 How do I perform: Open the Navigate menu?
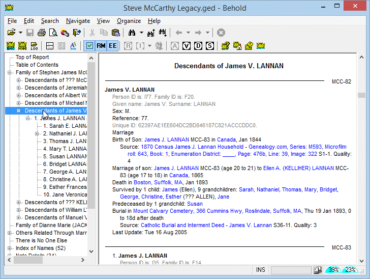pyautogui.click(x=78, y=21)
